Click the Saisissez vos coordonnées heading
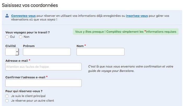 (x=30, y=5)
